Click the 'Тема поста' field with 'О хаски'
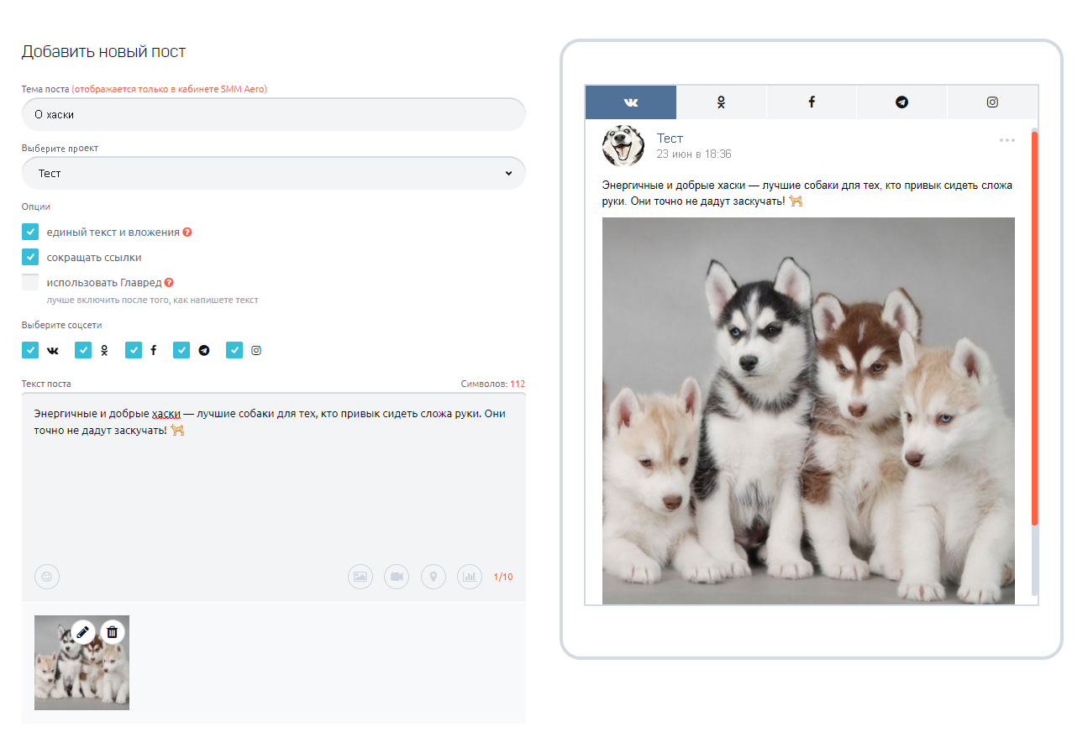 click(274, 114)
